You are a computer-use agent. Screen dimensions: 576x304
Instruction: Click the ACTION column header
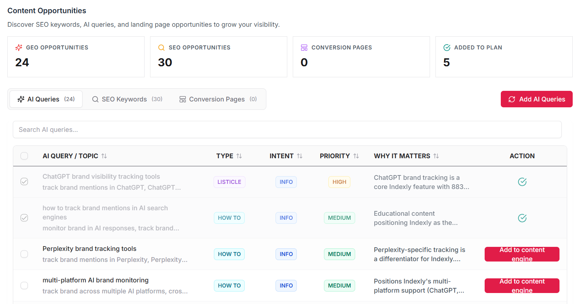pos(522,156)
